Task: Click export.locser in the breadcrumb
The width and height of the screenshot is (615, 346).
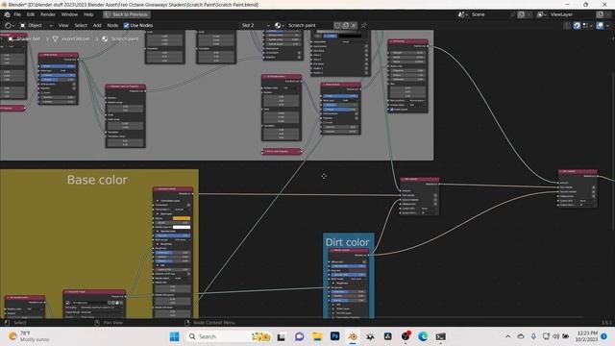Action: [76, 38]
